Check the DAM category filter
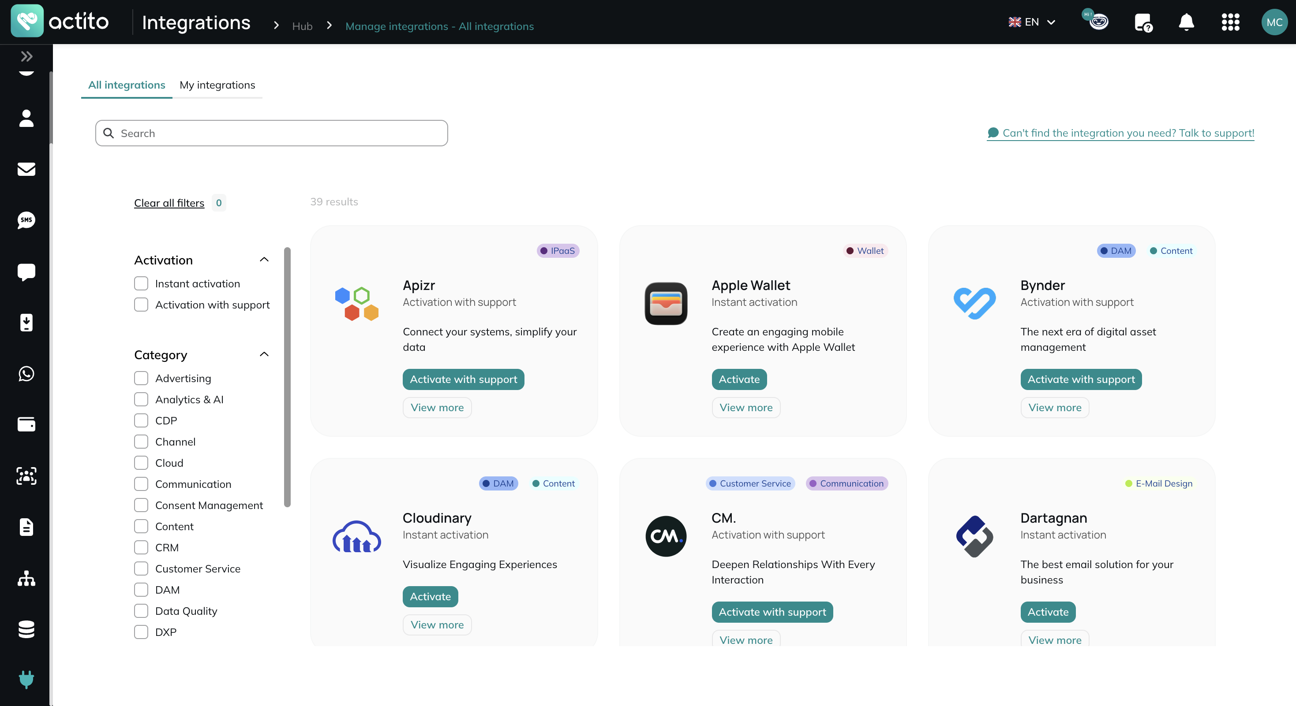 point(141,589)
